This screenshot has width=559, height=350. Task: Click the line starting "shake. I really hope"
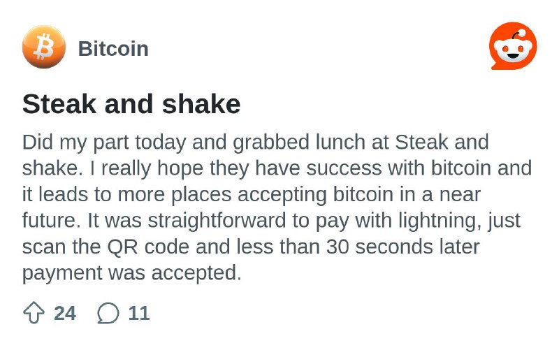277,168
